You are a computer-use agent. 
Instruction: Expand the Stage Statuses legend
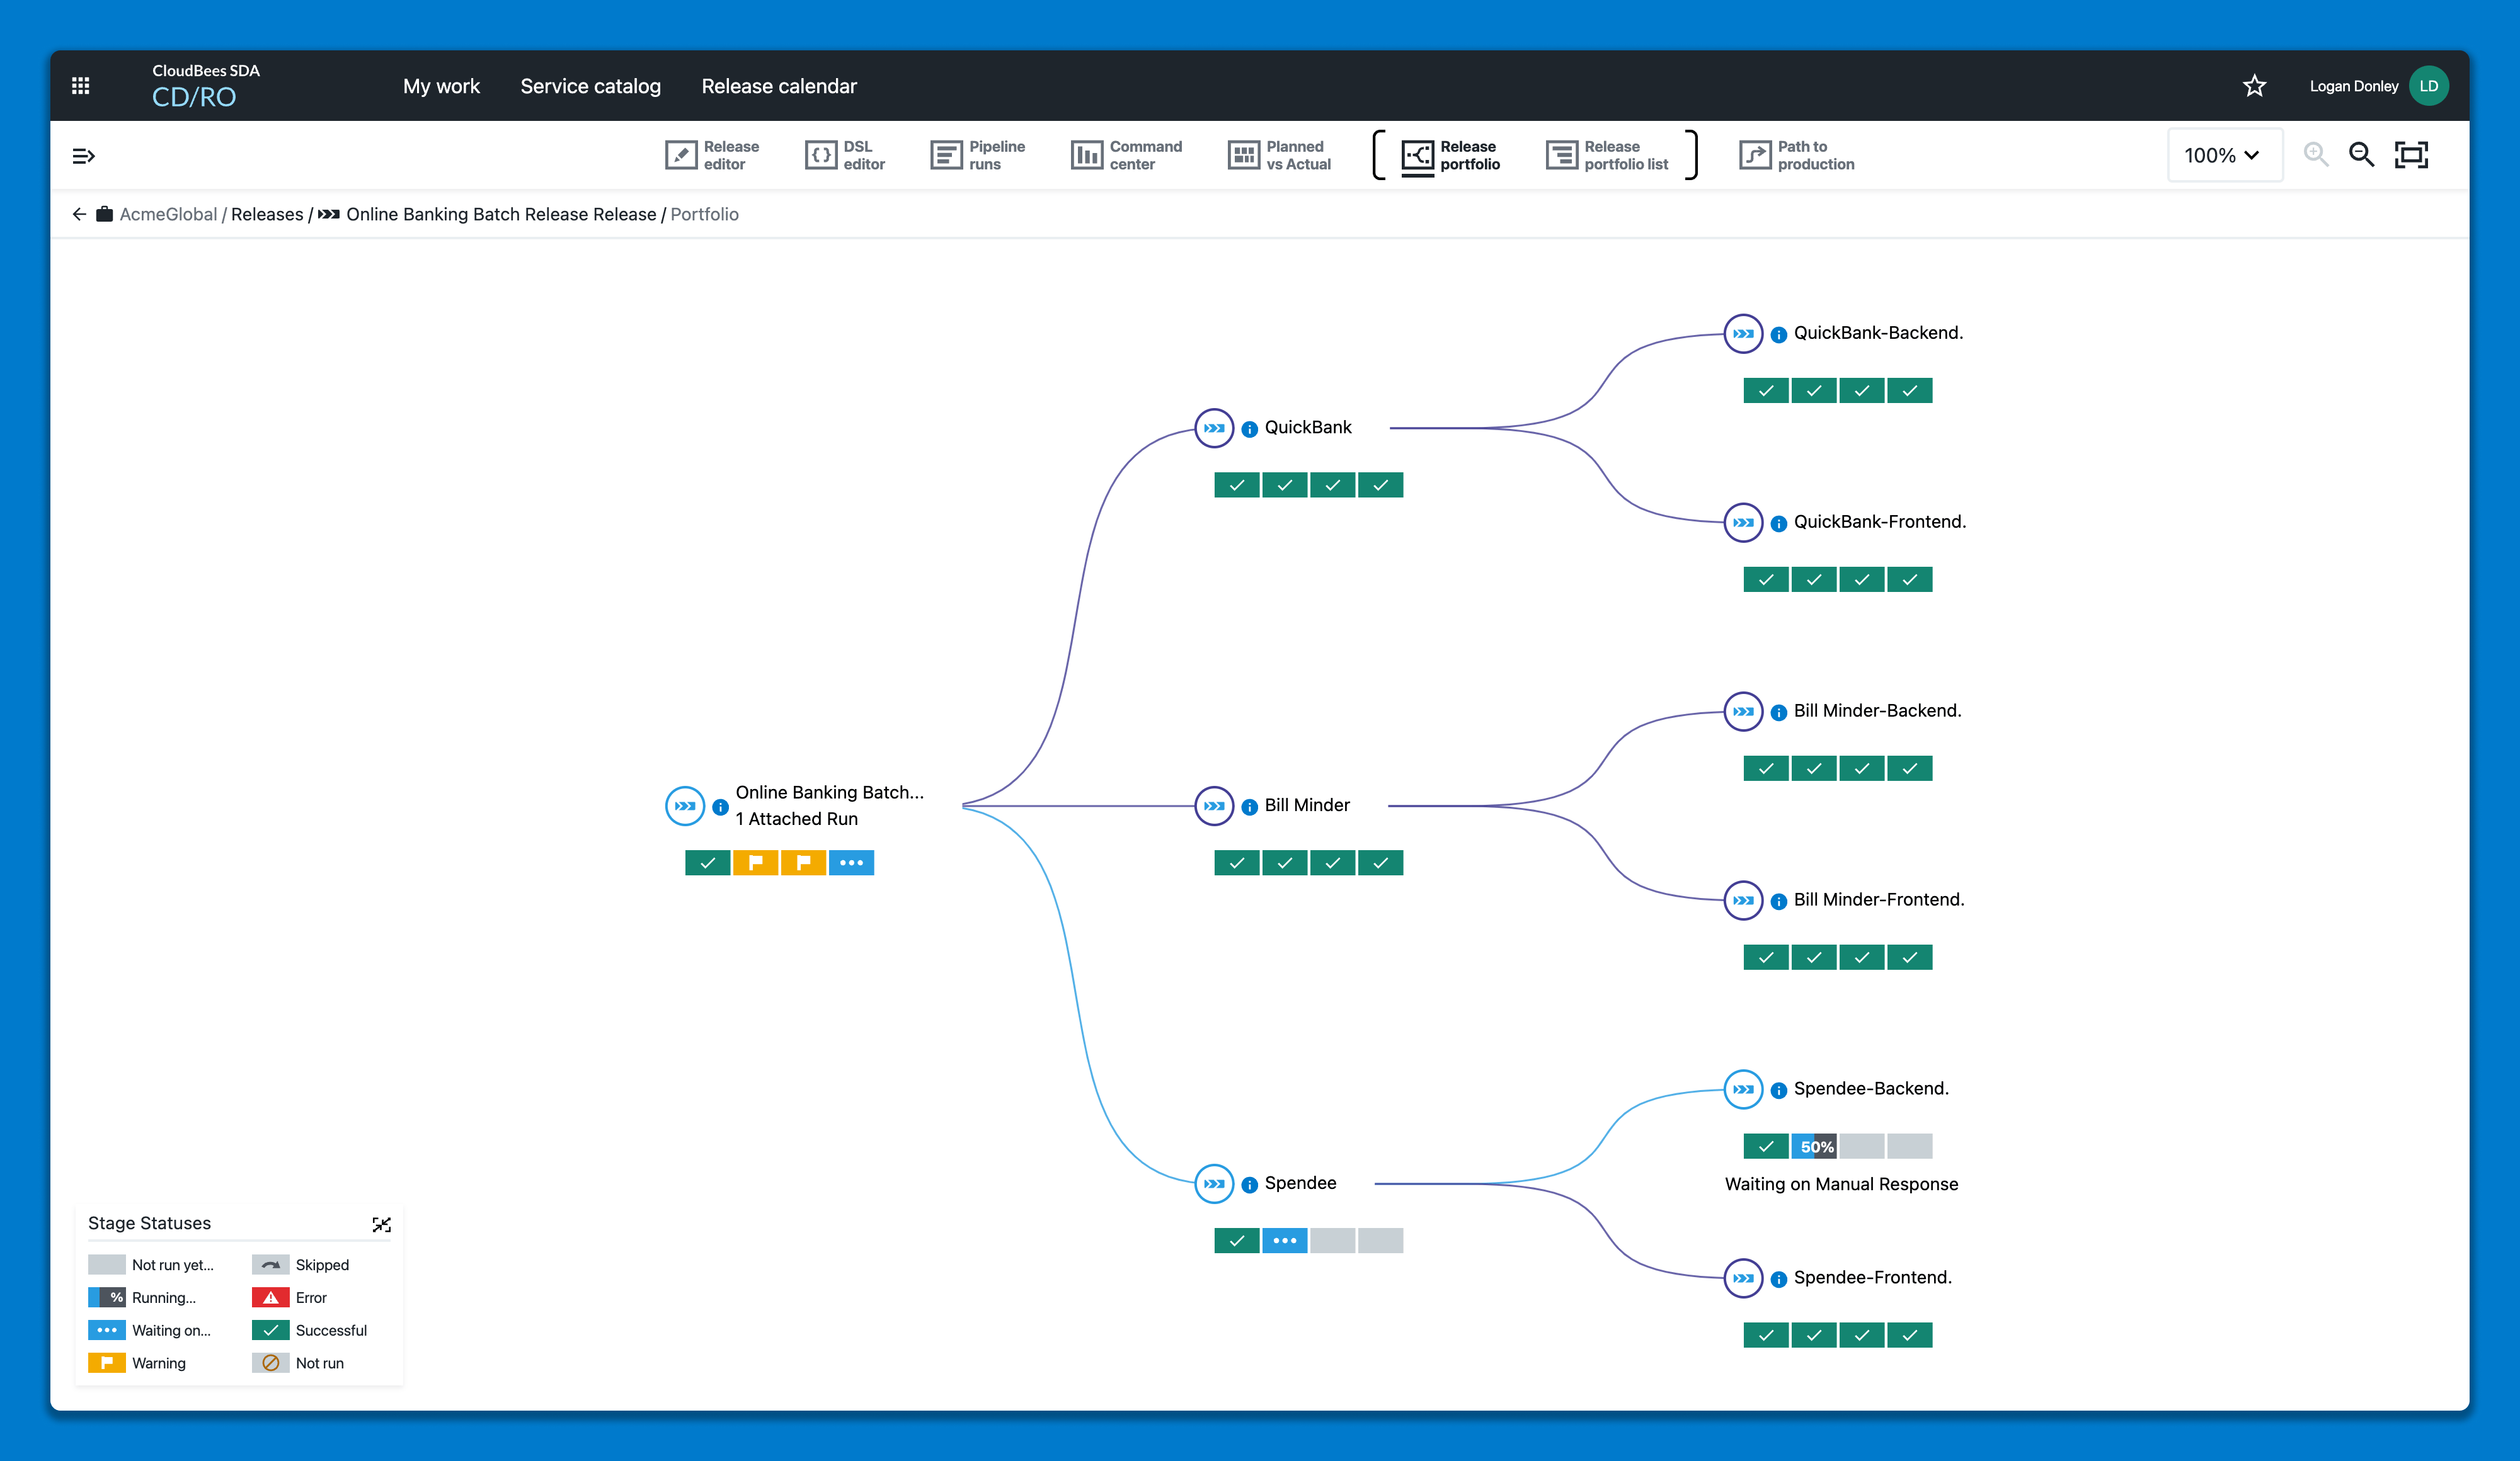point(382,1224)
